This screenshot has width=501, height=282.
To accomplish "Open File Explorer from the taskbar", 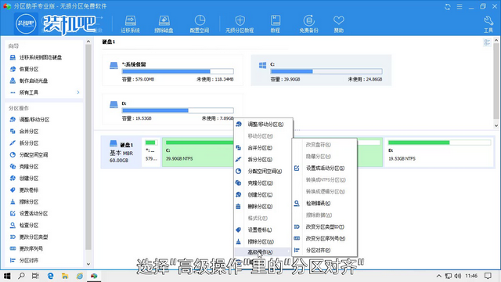I will [x=65, y=276].
